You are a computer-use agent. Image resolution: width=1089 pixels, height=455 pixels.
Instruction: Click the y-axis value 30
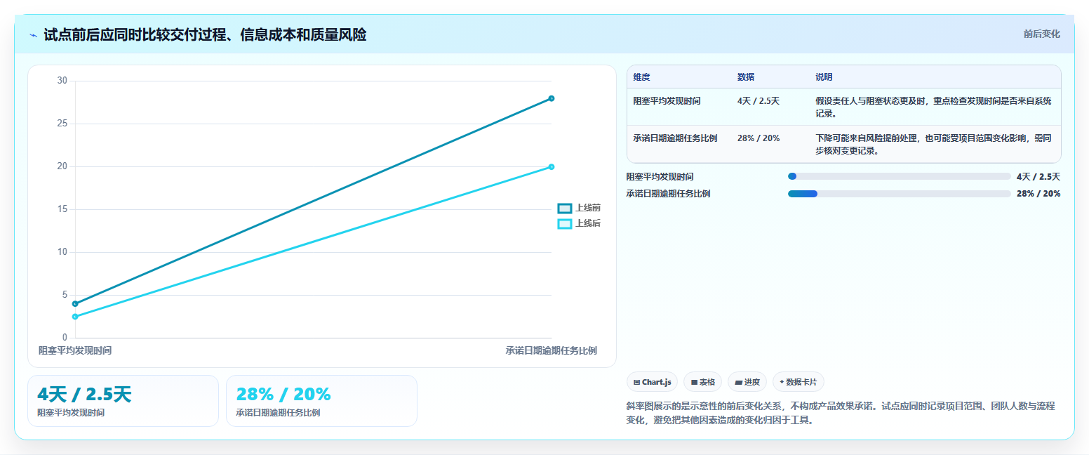point(62,81)
